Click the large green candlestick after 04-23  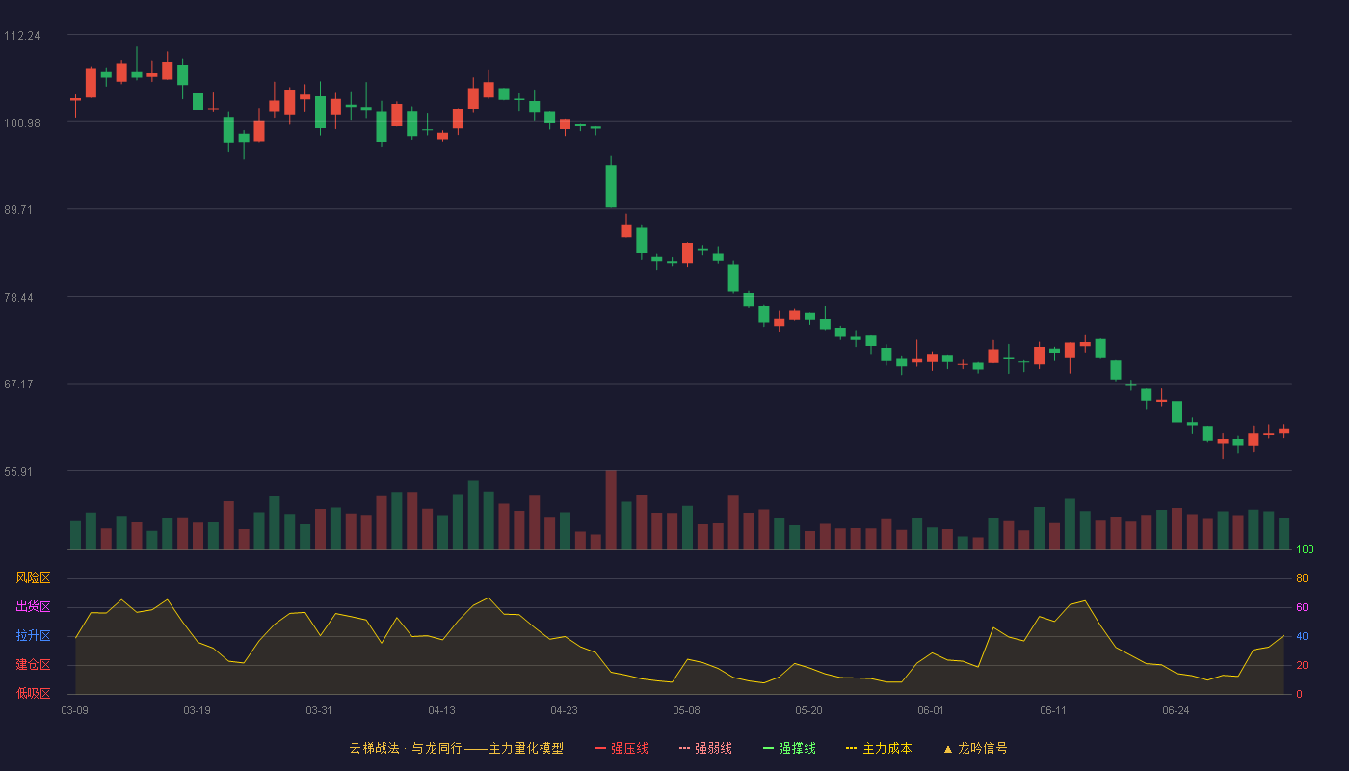pyautogui.click(x=611, y=185)
